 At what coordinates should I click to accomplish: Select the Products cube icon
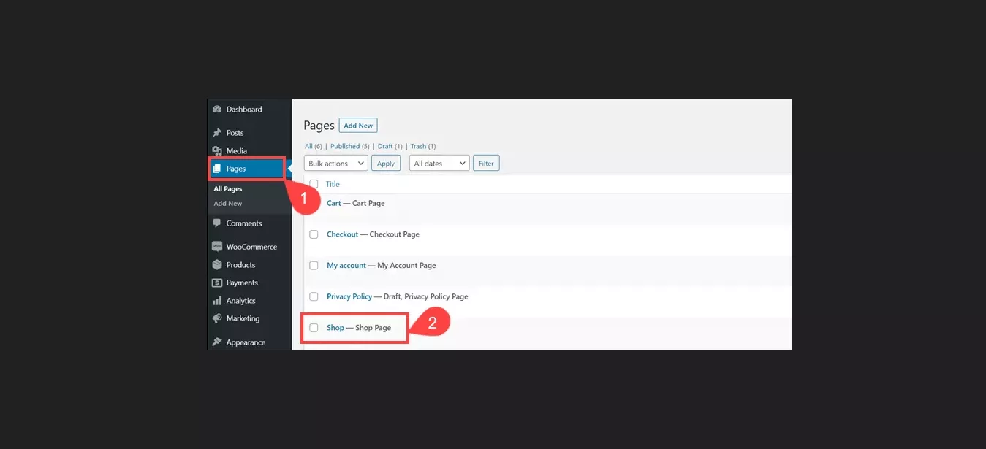[217, 264]
